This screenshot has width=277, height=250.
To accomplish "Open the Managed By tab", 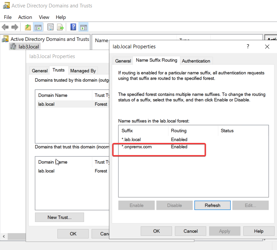I will click(x=83, y=71).
